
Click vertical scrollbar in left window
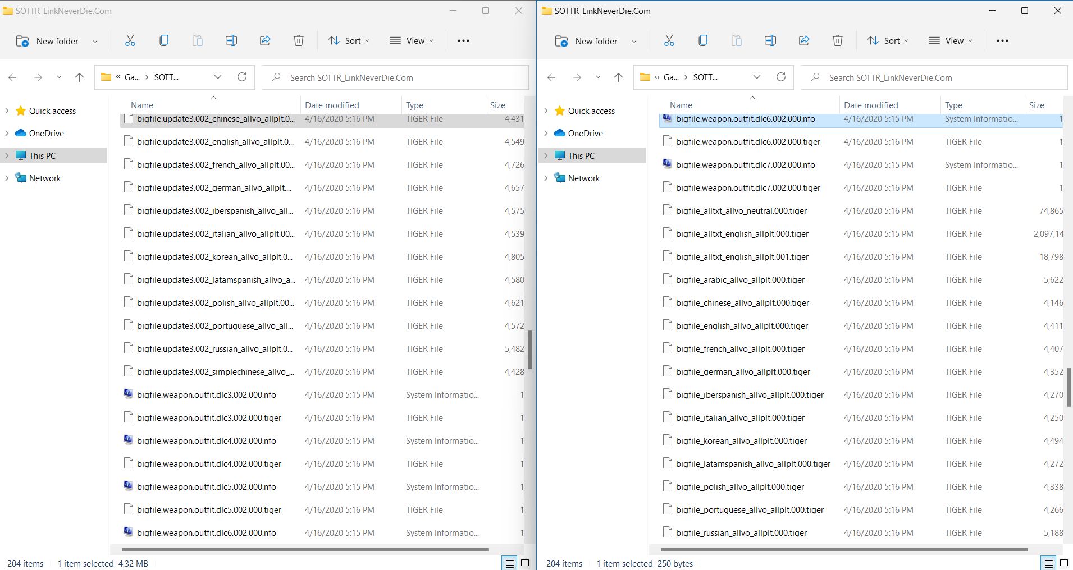point(530,350)
